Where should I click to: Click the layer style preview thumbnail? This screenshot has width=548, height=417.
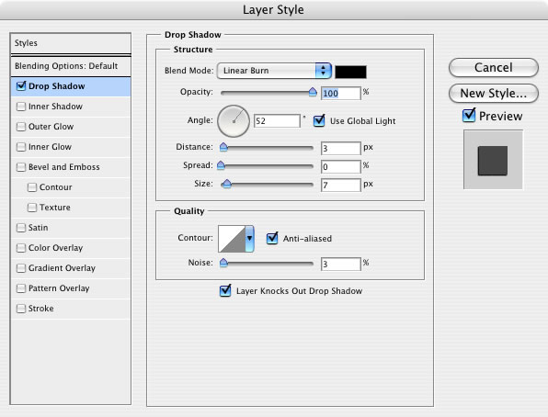click(x=493, y=160)
